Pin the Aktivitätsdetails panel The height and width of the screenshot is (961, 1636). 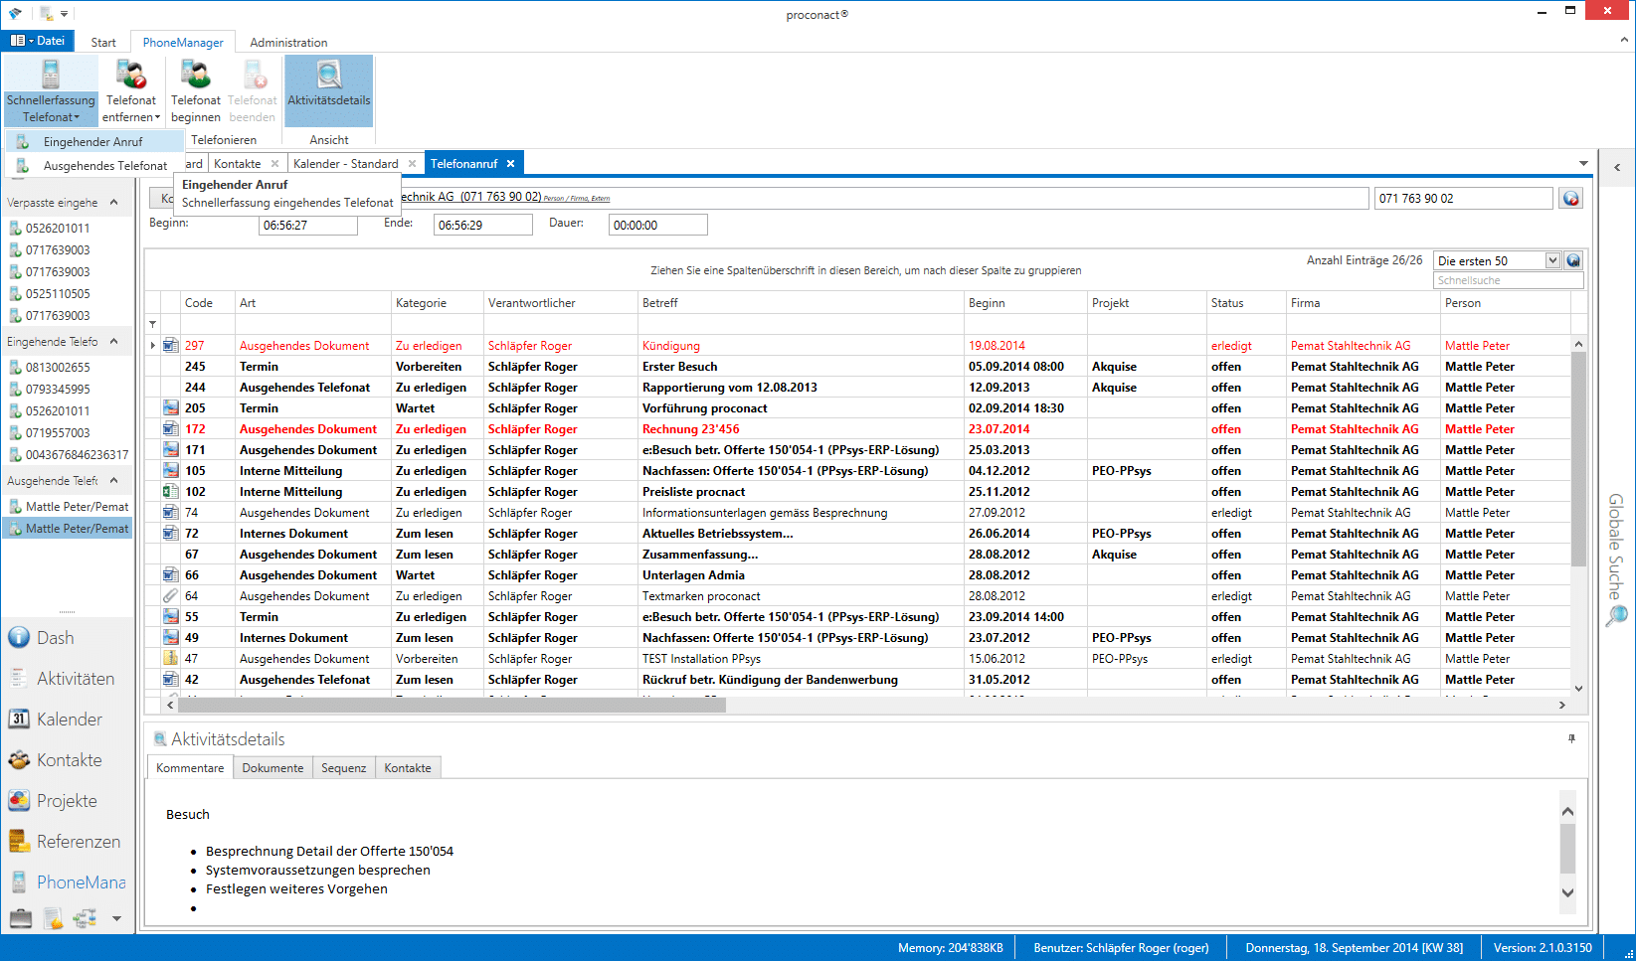1571,739
